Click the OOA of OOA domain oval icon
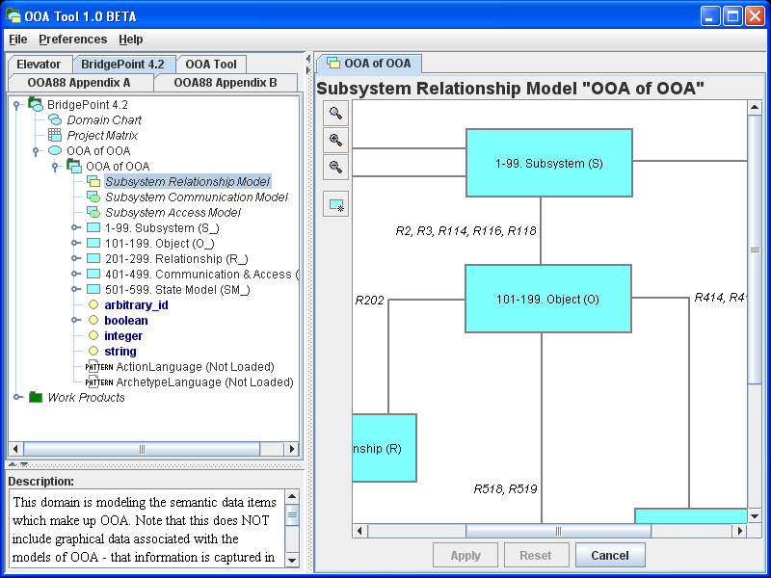The image size is (771, 578). click(x=55, y=150)
